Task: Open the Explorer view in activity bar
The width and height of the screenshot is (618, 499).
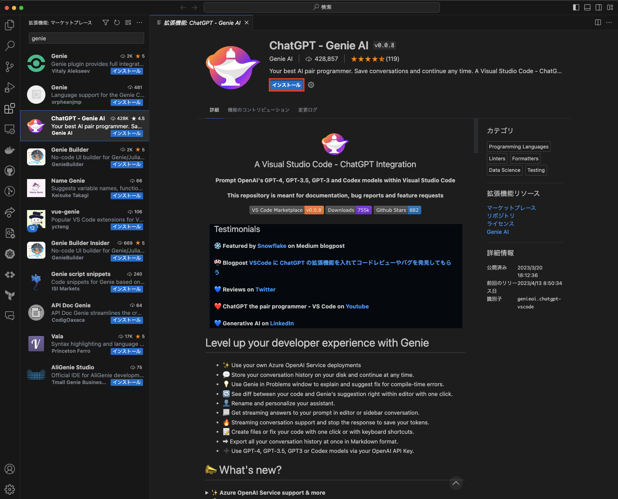Action: (10, 25)
